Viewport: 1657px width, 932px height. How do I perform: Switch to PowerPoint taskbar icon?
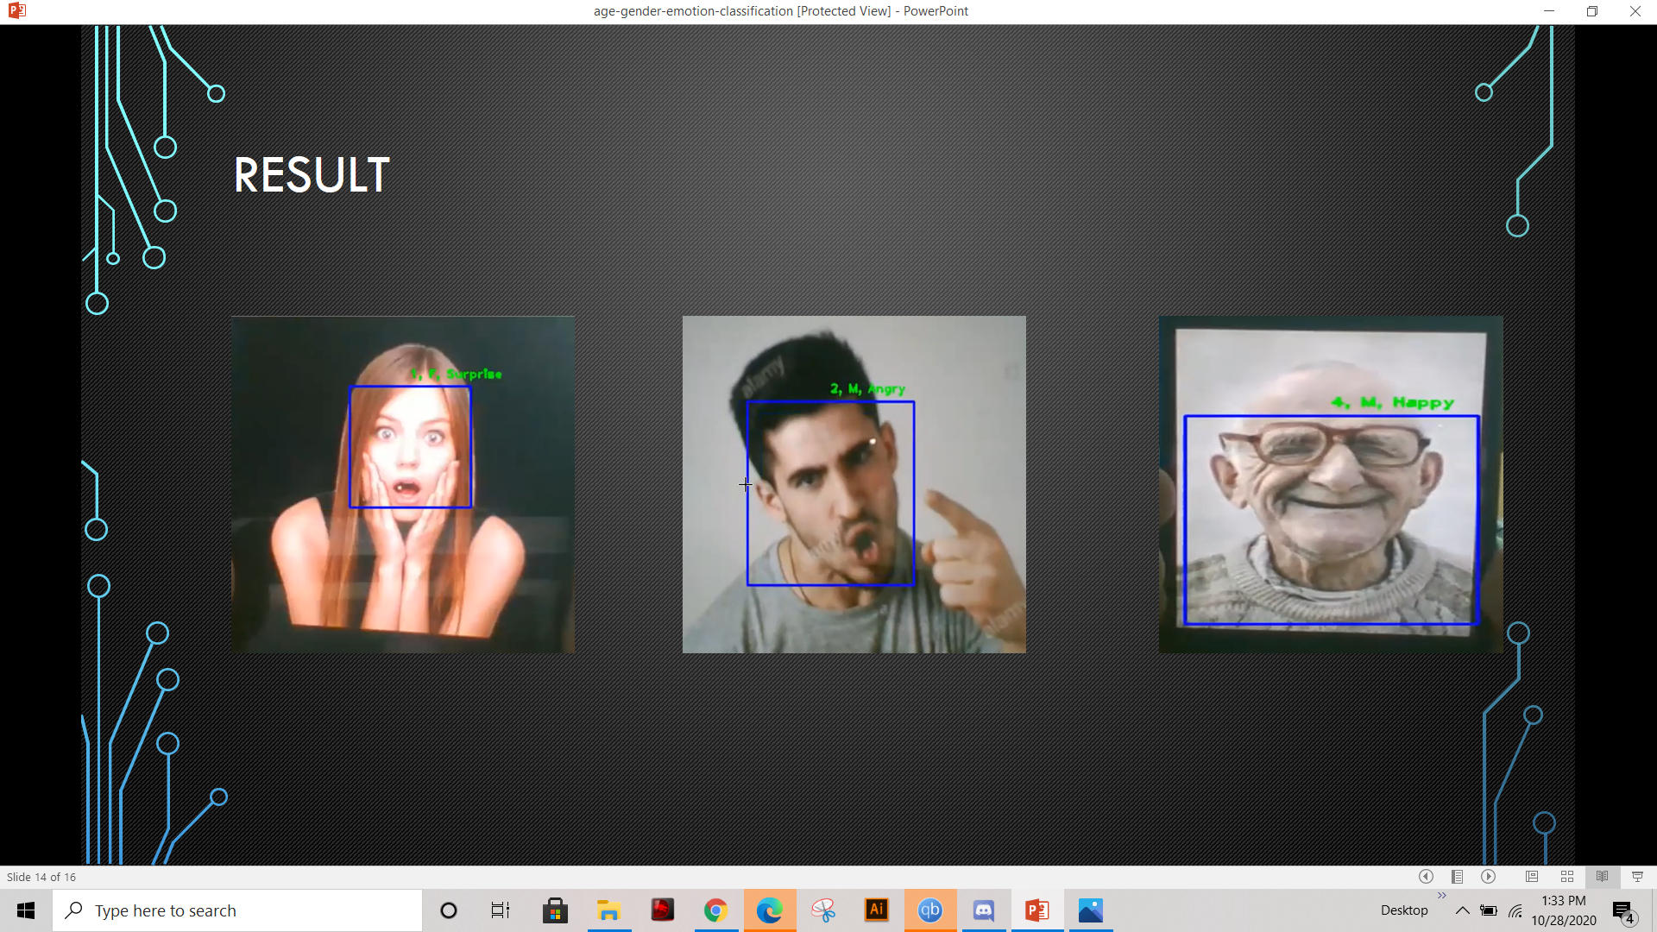[1037, 910]
